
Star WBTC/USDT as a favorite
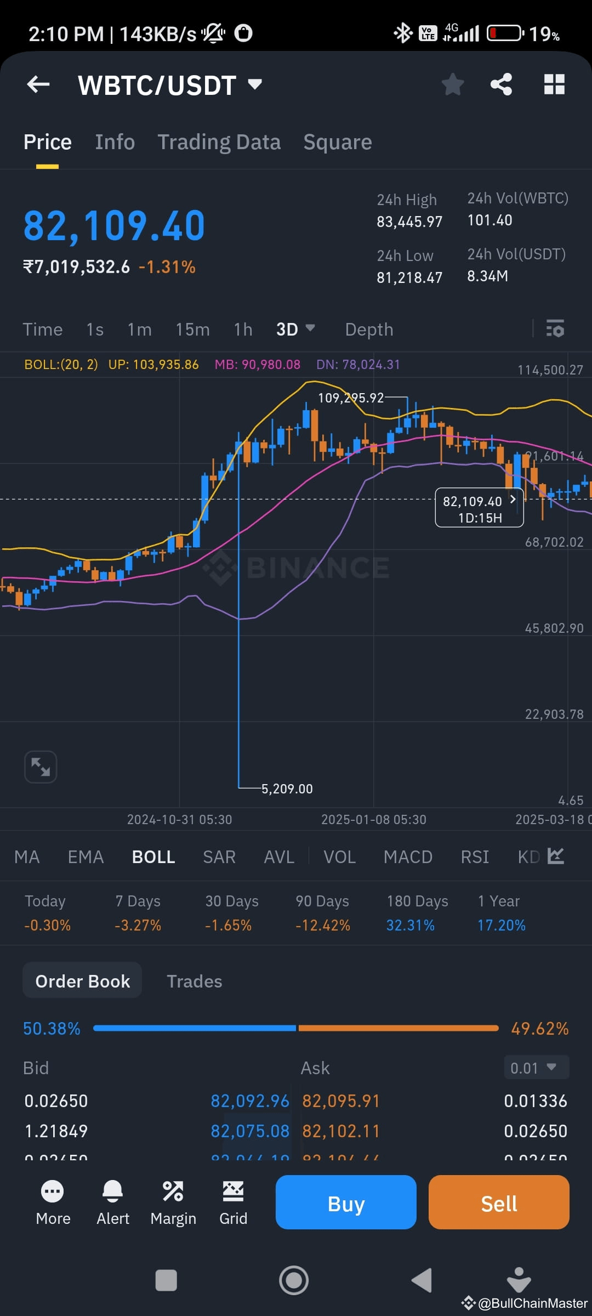(453, 84)
